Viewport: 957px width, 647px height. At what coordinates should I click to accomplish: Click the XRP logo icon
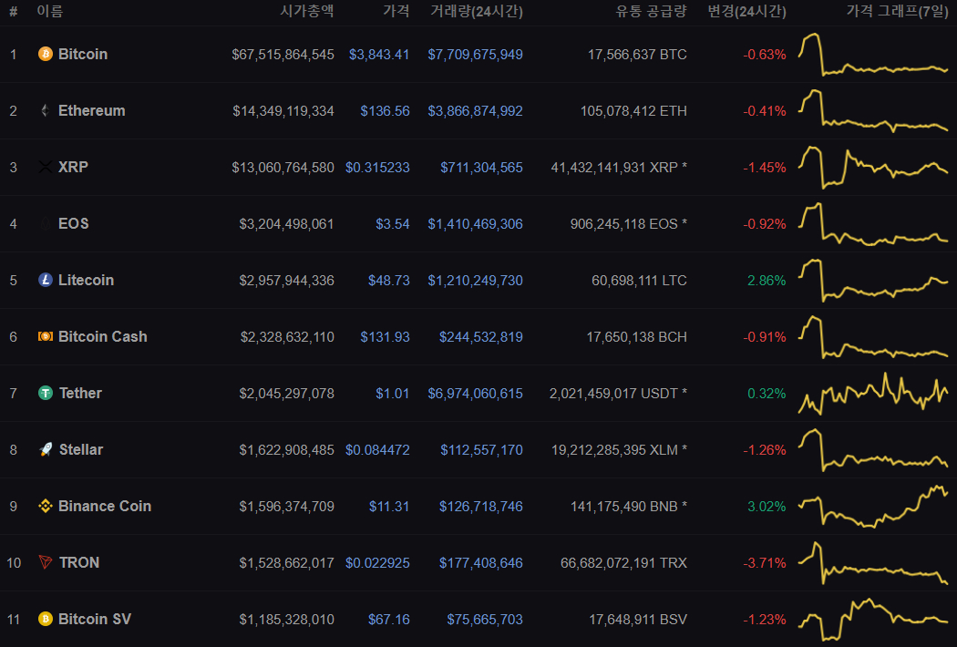pos(46,167)
